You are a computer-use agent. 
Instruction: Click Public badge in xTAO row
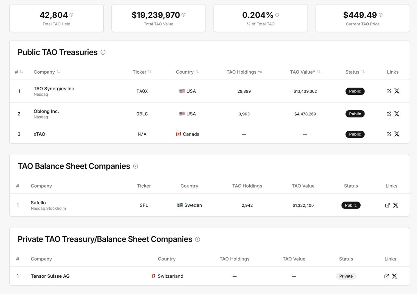coord(355,134)
